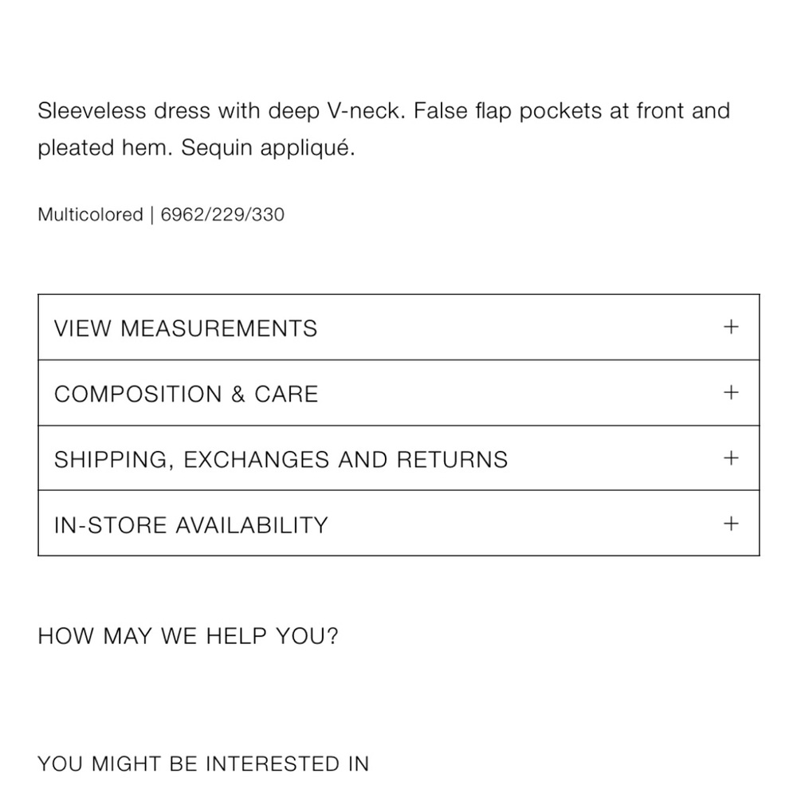Click the sleeveless dress description text
Screen dimensions: 797x797
tap(384, 129)
